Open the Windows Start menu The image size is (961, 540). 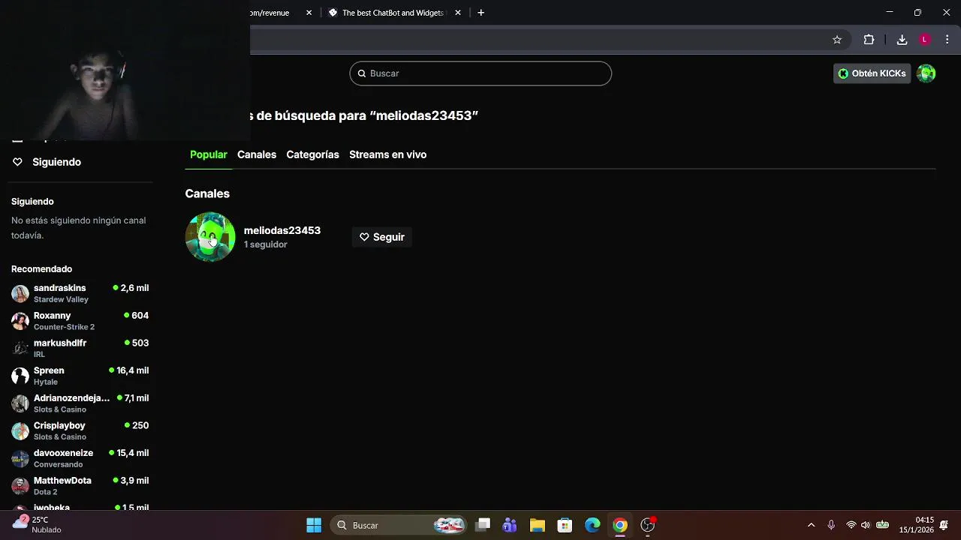[314, 525]
